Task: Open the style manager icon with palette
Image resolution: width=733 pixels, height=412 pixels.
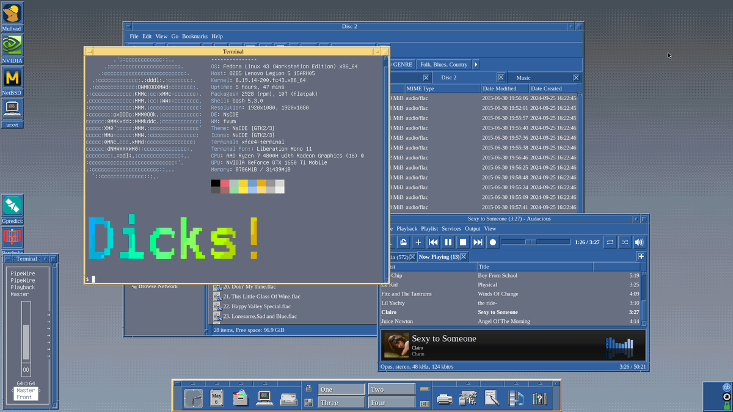Action: (468, 399)
